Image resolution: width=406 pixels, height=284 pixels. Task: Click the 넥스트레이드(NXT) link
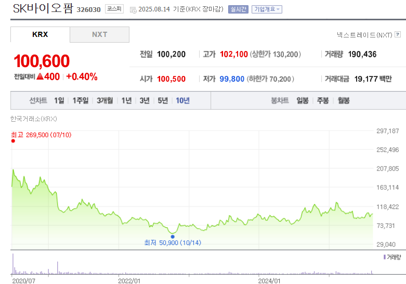364,35
